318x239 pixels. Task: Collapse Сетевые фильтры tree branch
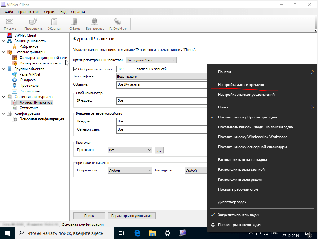tap(3, 52)
